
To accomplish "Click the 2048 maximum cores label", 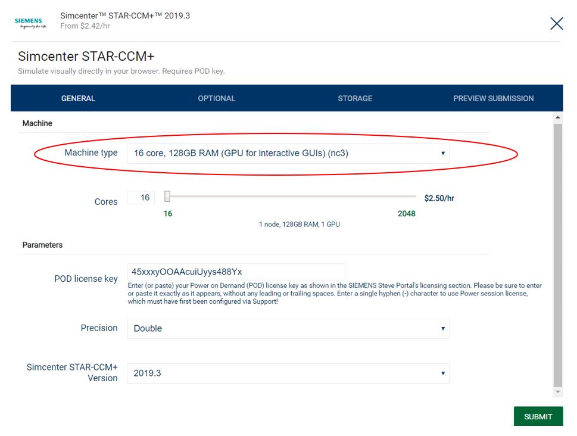I will tap(406, 214).
